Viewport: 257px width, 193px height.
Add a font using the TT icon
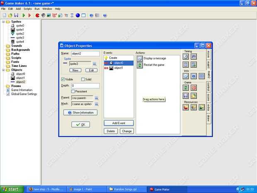[x=66, y=15]
